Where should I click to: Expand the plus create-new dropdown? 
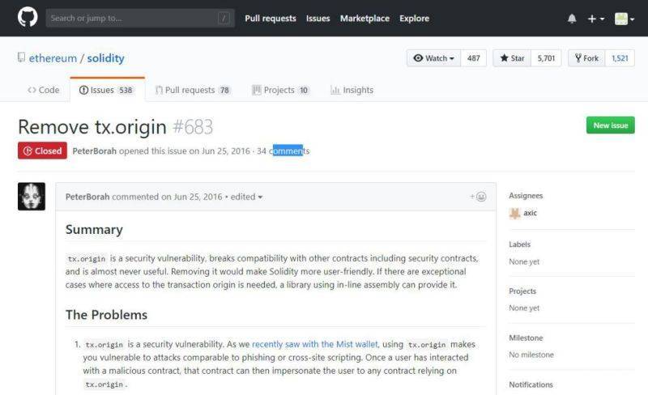[596, 19]
